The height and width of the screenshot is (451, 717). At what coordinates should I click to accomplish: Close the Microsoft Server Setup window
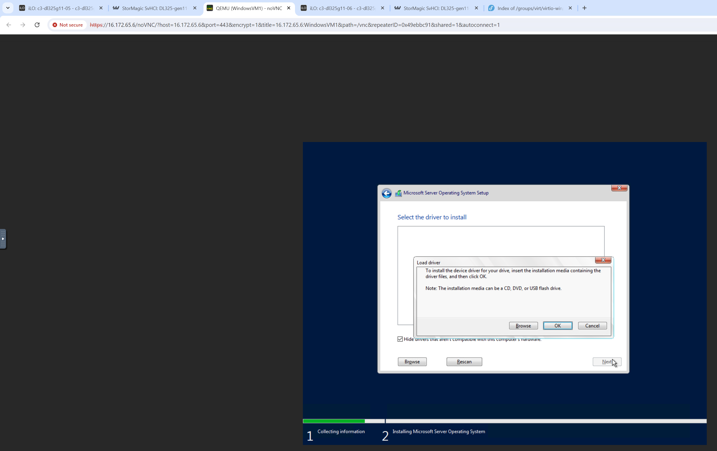point(619,188)
